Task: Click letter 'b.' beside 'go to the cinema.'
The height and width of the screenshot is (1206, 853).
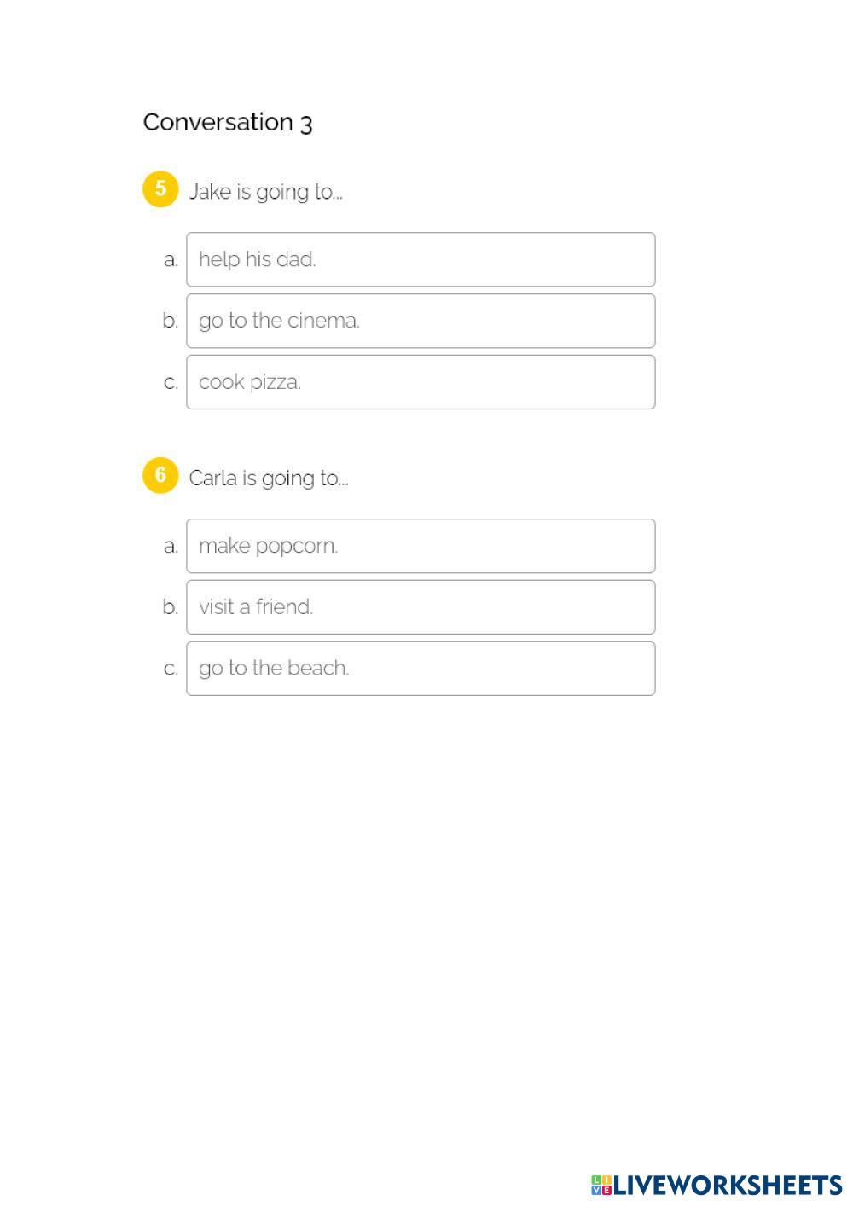Action: tap(171, 321)
